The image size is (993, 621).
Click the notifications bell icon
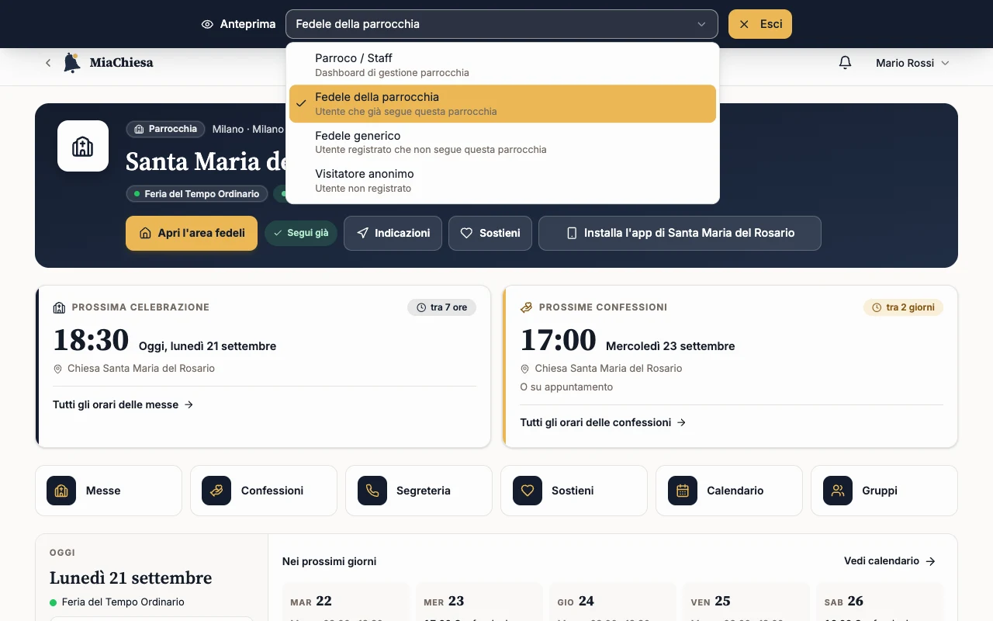846,63
